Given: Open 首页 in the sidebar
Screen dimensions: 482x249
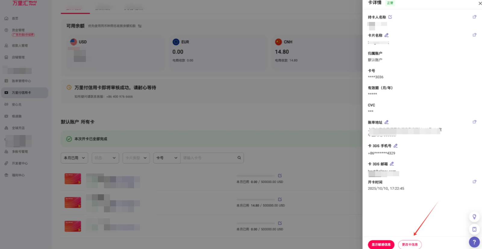Looking at the screenshot, I should coord(15,19).
